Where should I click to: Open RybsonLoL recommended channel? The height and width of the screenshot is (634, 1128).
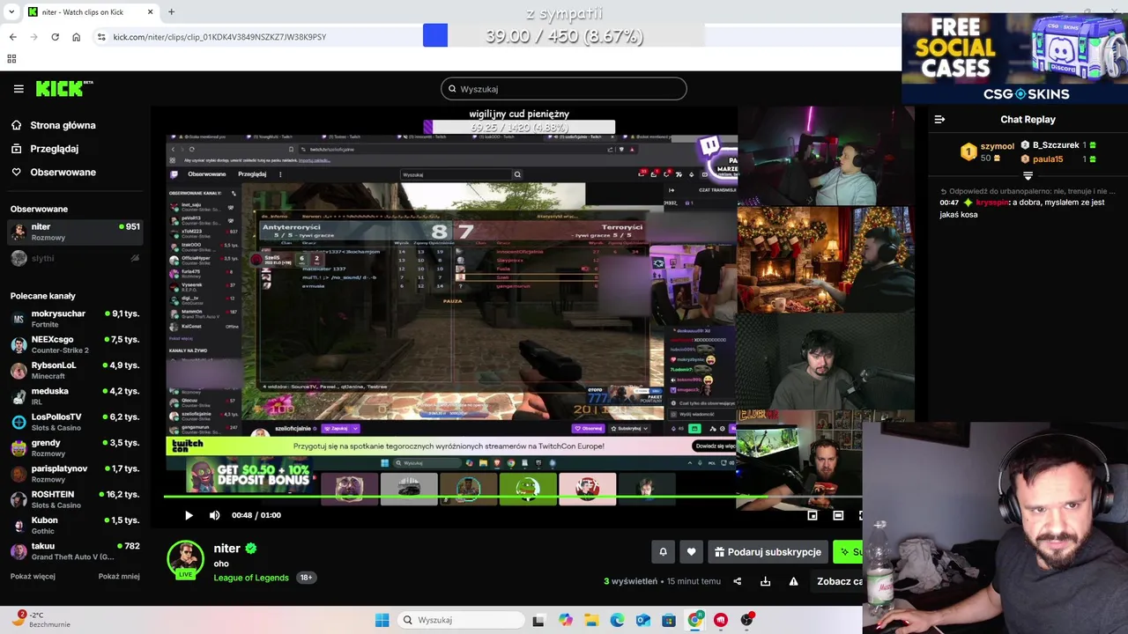(75, 370)
